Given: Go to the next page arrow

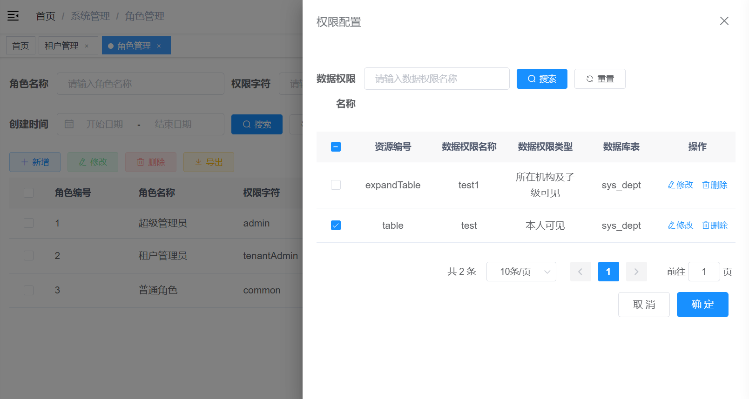Looking at the screenshot, I should 636,272.
